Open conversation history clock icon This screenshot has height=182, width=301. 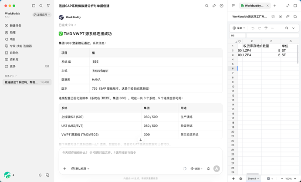pyautogui.click(x=222, y=6)
